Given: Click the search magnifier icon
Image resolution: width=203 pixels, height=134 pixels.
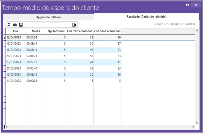Looking at the screenshot, I should [x=74, y=25].
